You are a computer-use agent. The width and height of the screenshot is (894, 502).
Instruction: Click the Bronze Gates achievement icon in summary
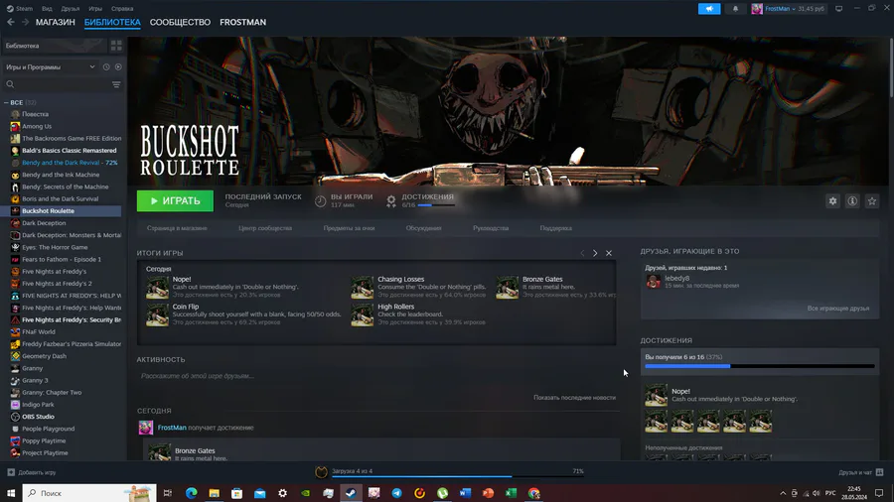[x=507, y=288]
